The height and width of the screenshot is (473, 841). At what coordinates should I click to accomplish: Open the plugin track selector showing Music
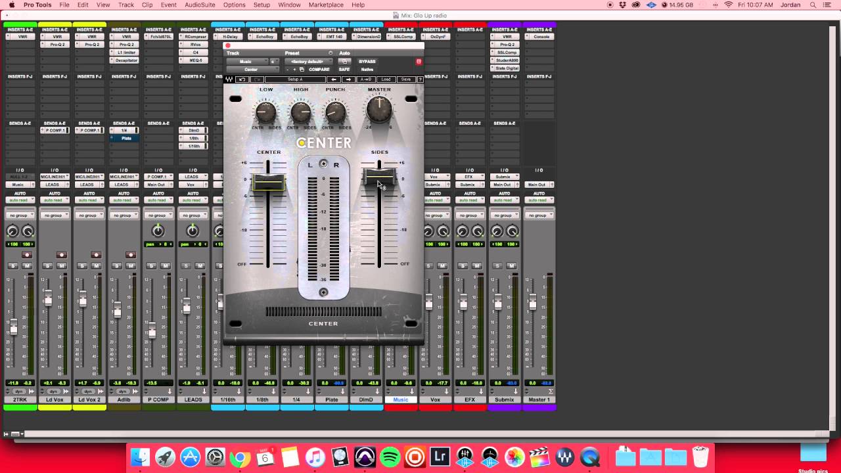247,62
